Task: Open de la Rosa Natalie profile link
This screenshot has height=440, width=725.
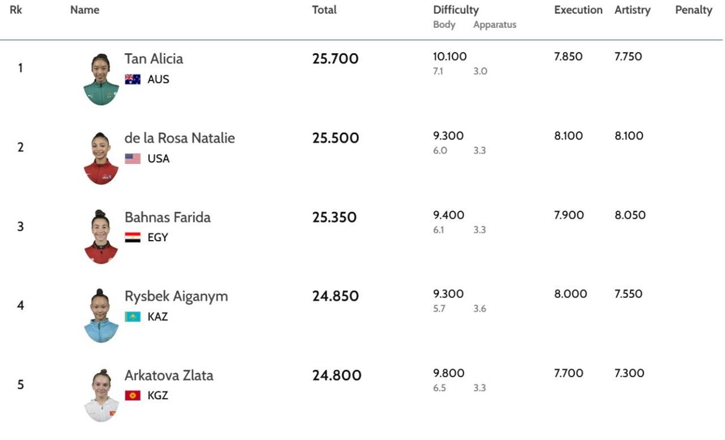Action: 179,138
